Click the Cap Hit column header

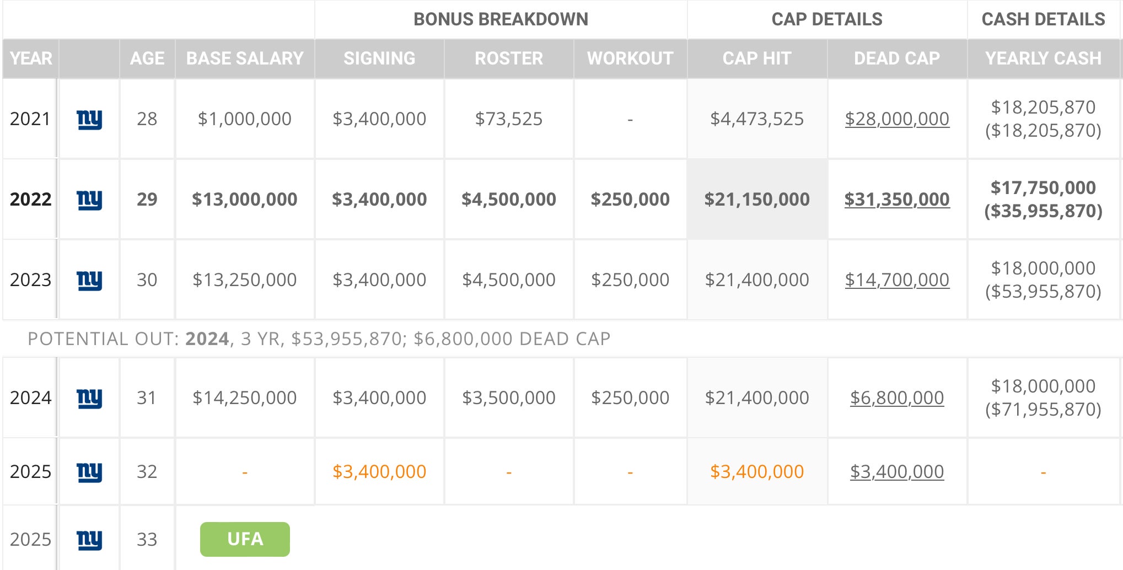pos(756,58)
